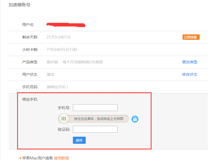Viewport: 216px width, 160px height.
Task: Click the 请绑定手机！ prompt text
Action: tap(58, 87)
